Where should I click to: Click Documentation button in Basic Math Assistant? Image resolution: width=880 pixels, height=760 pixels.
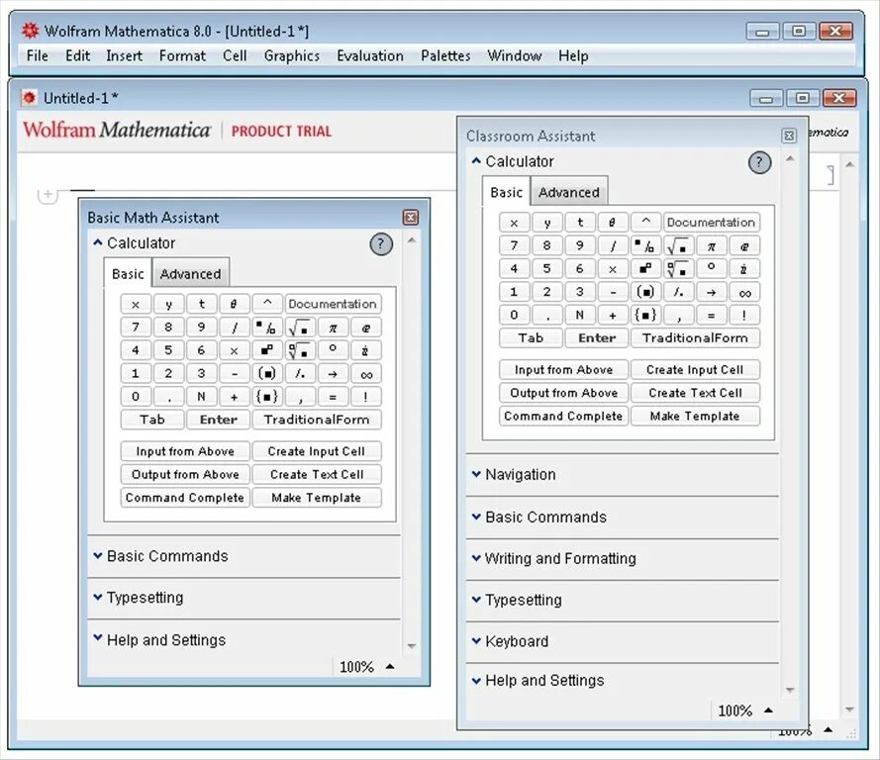[333, 304]
